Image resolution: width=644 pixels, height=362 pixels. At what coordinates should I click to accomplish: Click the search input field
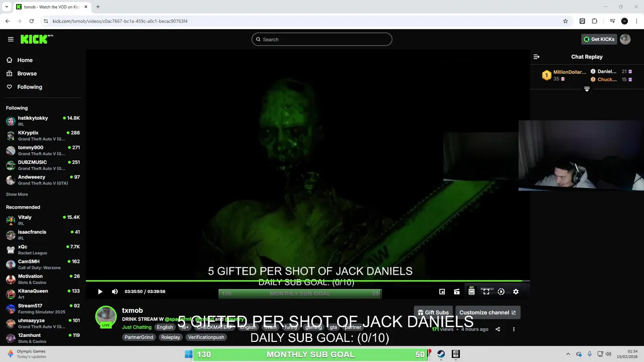click(x=322, y=39)
